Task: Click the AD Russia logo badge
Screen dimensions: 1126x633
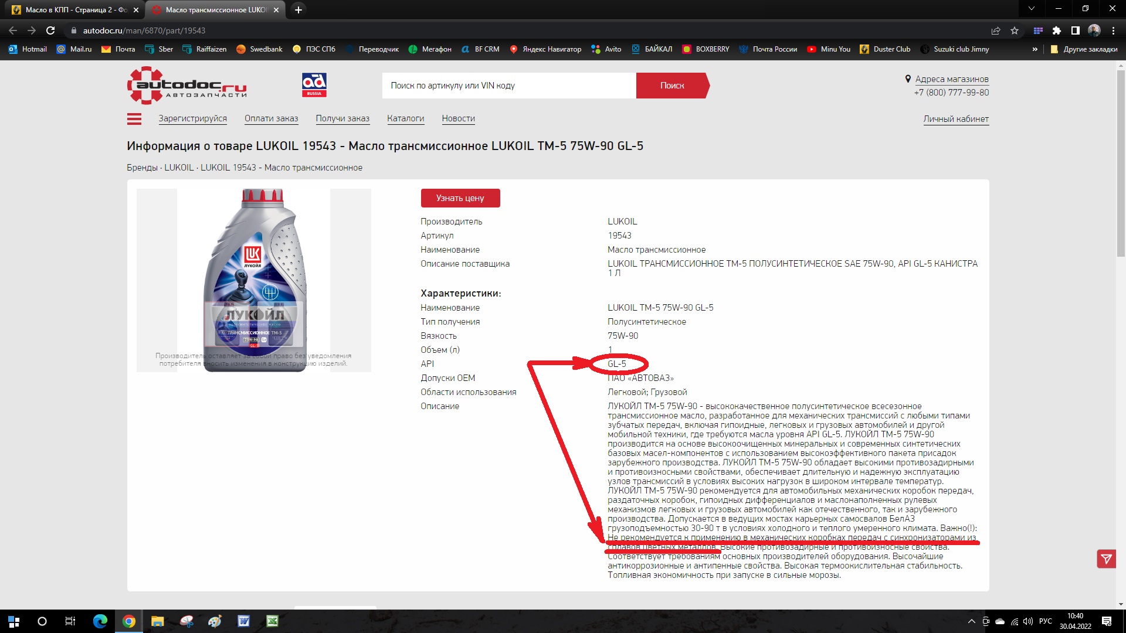Action: 314,85
